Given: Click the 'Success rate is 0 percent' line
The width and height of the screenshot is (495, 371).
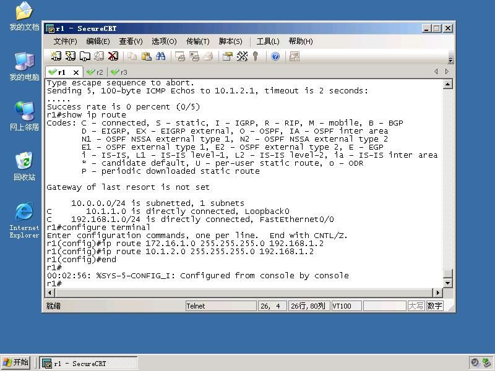Looking at the screenshot, I should coord(123,106).
